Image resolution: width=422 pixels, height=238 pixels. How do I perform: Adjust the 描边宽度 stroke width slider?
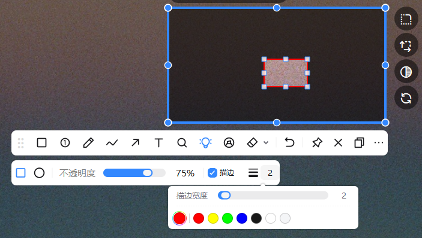tap(273, 196)
